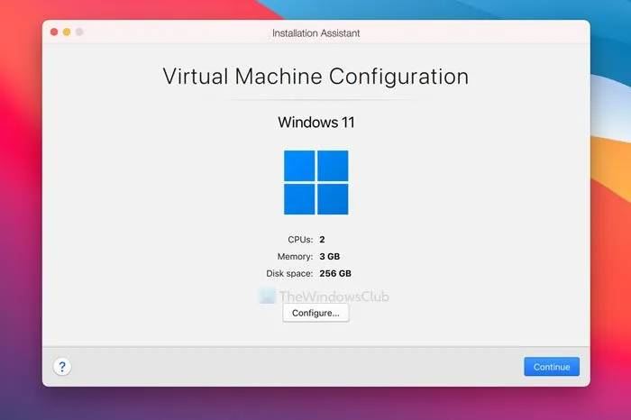Click the Installation Assistant title text
631x420 pixels.
[315, 32]
